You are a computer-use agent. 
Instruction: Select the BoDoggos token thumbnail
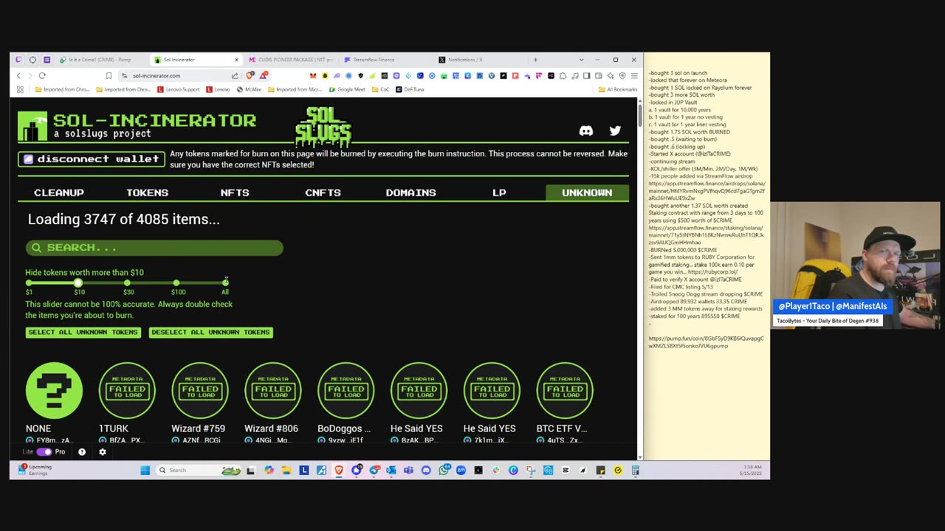[346, 390]
